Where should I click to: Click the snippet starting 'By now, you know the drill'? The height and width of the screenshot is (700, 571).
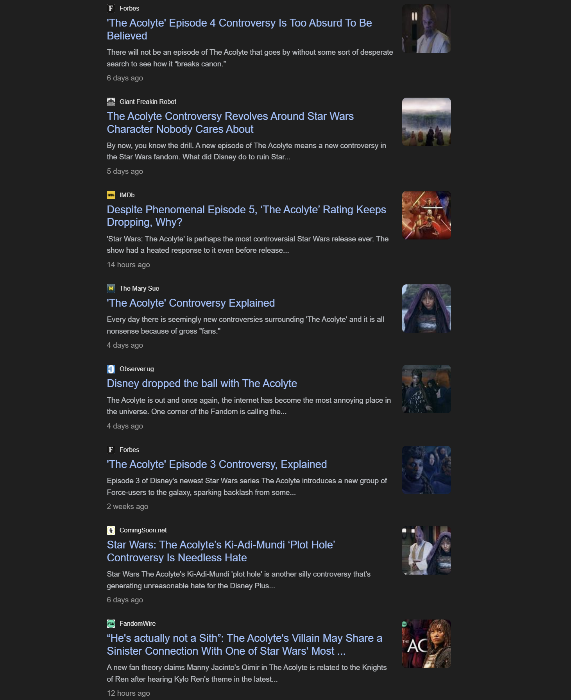click(246, 152)
